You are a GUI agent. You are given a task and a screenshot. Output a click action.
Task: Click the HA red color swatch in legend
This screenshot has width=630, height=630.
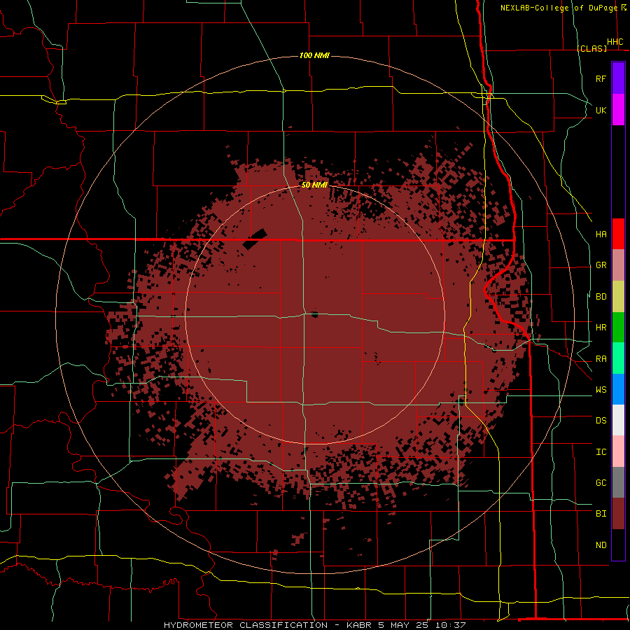point(618,234)
